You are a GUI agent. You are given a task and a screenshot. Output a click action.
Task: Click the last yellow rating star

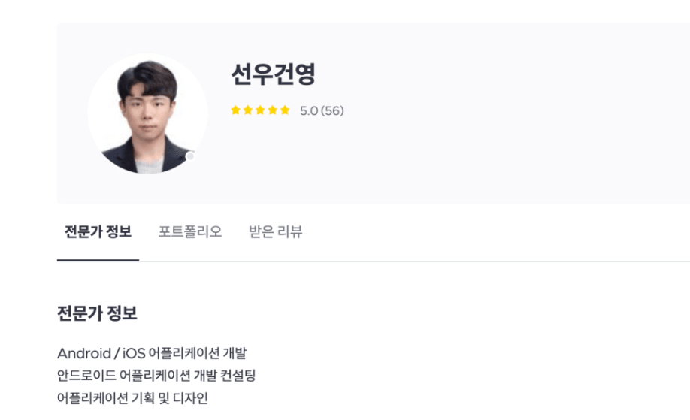click(x=285, y=110)
